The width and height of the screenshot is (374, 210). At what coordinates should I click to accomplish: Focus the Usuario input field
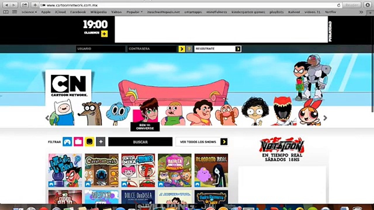(101, 49)
